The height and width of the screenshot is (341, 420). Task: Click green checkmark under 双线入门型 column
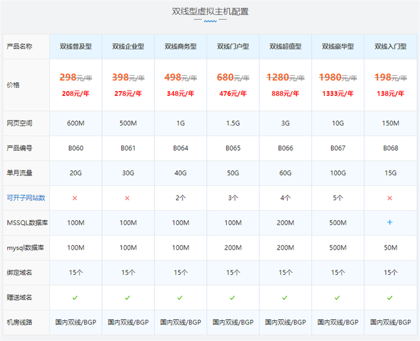pyautogui.click(x=390, y=297)
